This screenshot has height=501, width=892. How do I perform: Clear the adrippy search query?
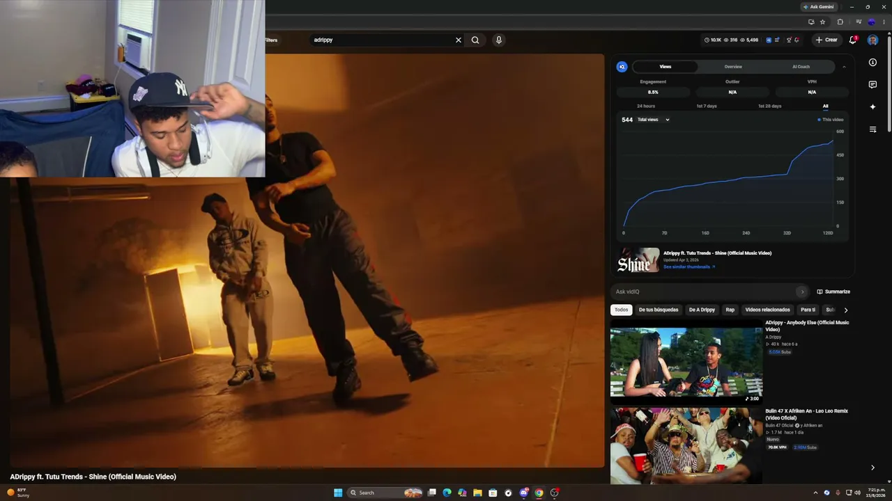459,40
